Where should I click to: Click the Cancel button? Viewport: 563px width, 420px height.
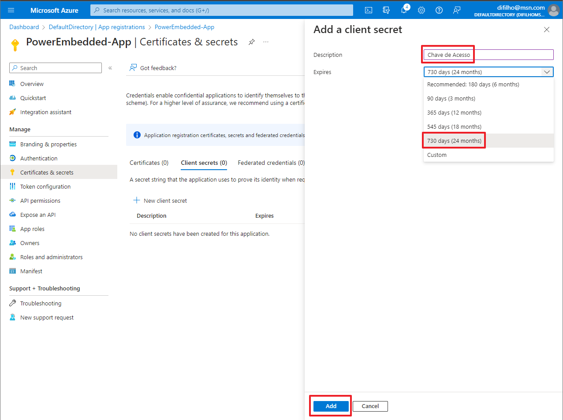[x=370, y=406]
